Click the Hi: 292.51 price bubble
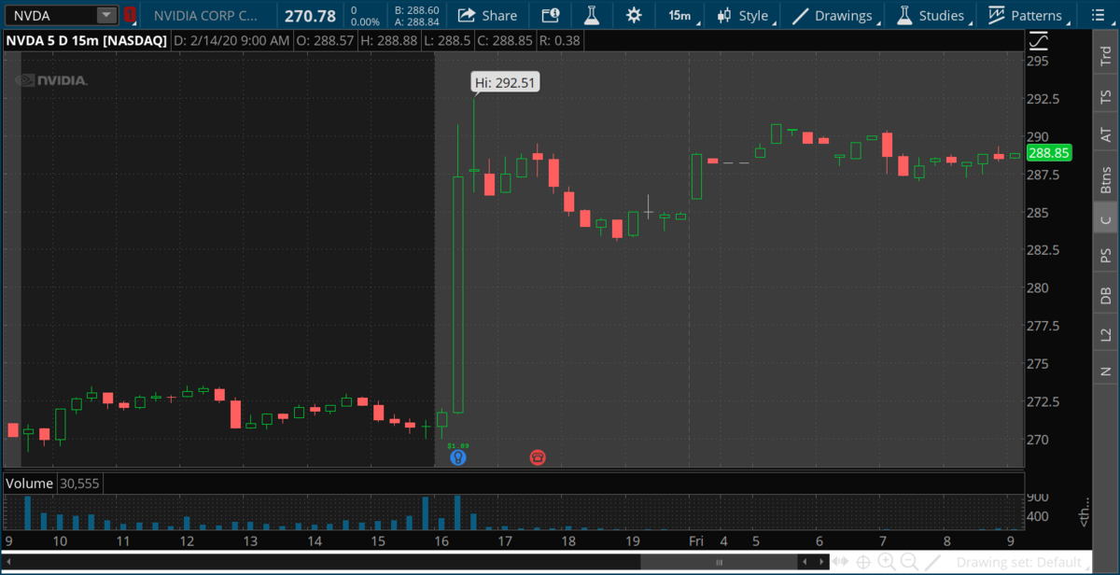1120x575 pixels. click(x=505, y=82)
